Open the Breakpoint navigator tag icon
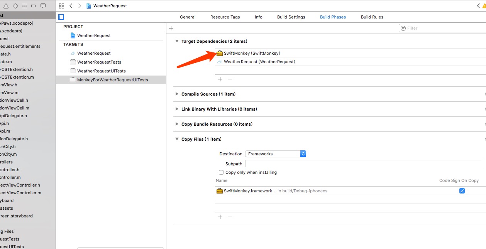Viewport: 486px width, 249px height. tap(34, 6)
